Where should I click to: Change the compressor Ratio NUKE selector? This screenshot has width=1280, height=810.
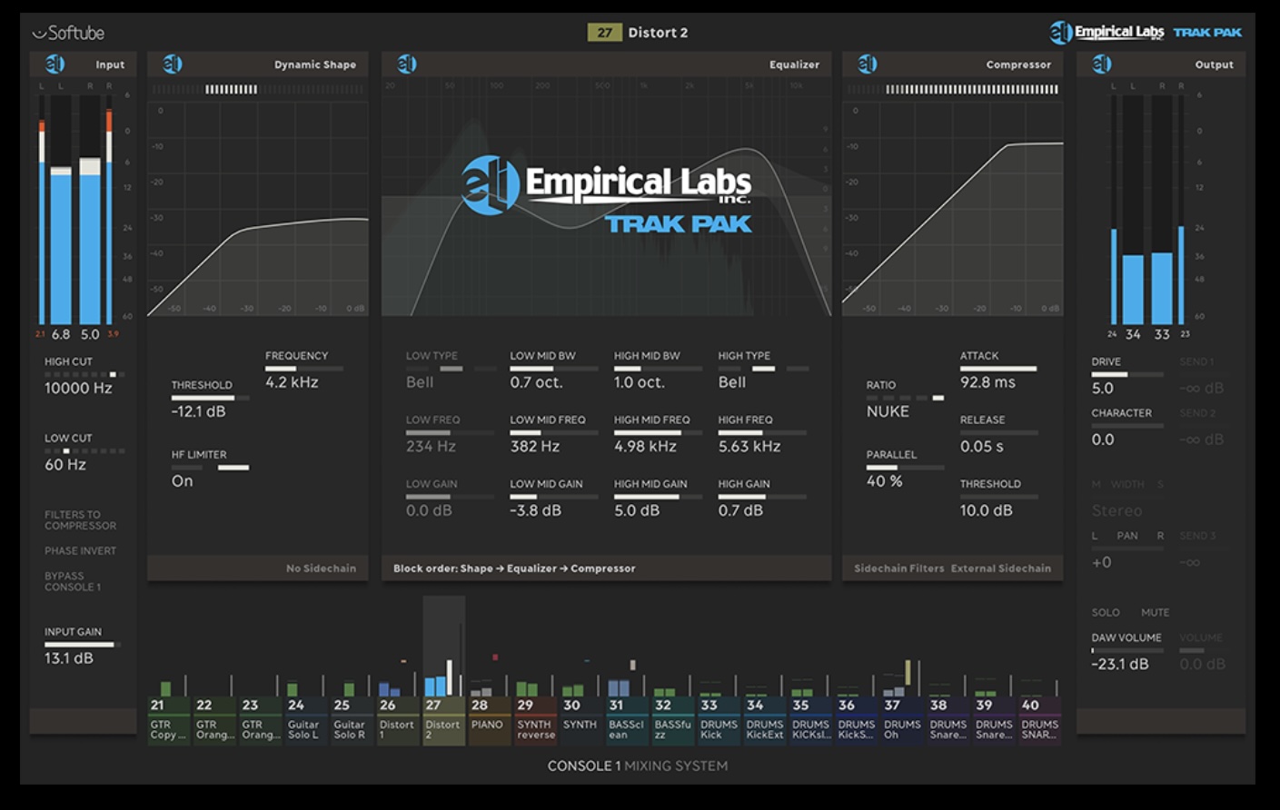tap(906, 398)
